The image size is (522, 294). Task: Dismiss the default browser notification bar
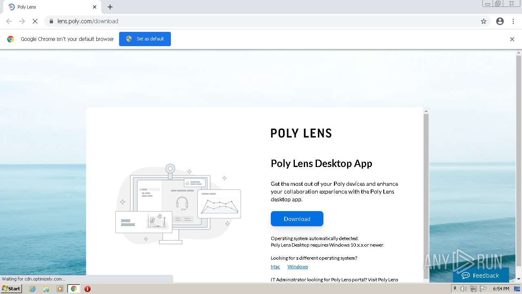[512, 39]
